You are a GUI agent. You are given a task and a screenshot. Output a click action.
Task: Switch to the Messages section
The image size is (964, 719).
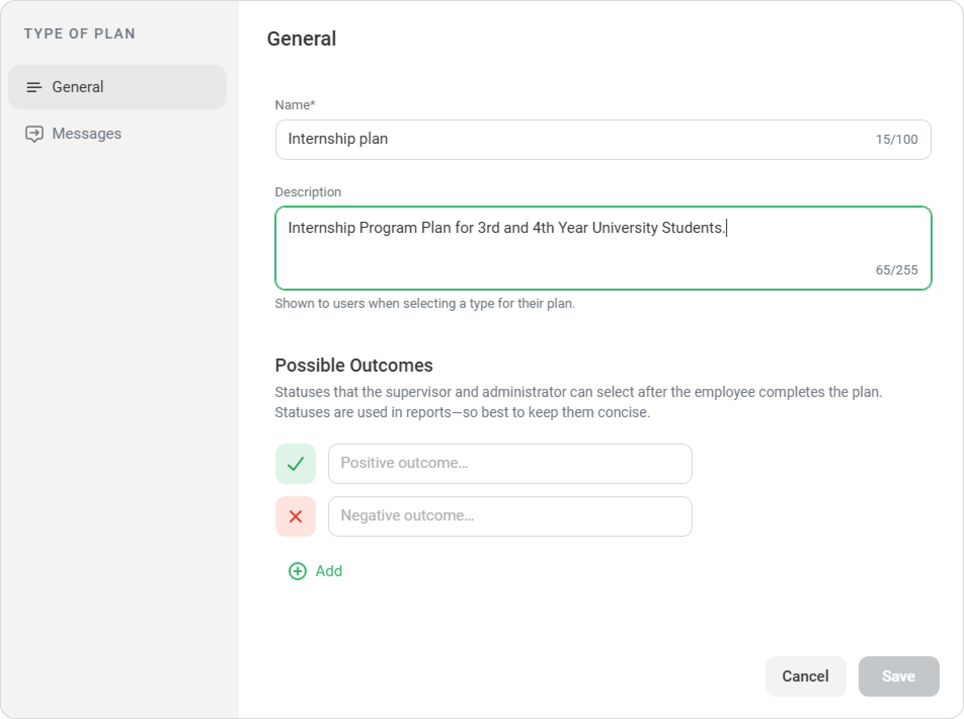pyautogui.click(x=117, y=134)
